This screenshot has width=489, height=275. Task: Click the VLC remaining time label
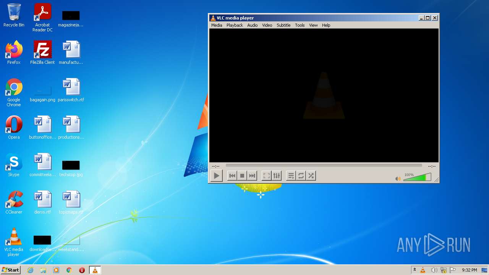pos(432,166)
